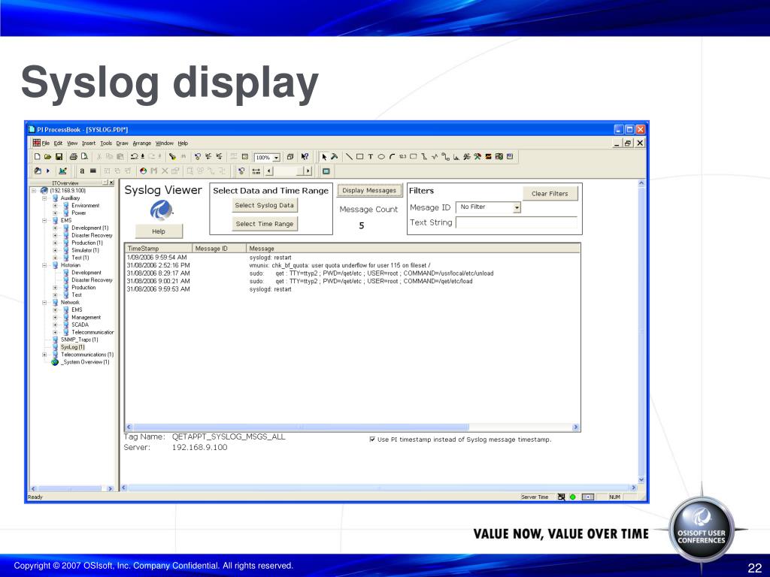This screenshot has width=770, height=577.
Task: Collapse the Network tree node
Action: [44, 302]
